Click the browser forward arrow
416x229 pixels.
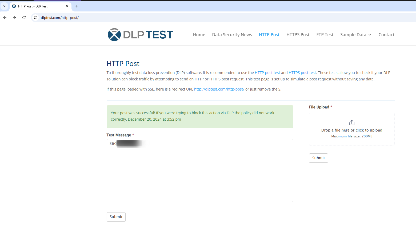[14, 18]
